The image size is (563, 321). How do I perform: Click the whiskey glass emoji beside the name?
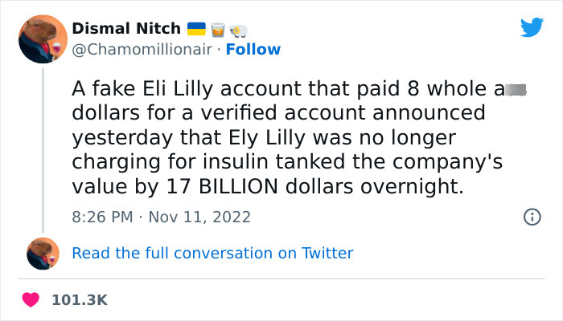pos(217,30)
